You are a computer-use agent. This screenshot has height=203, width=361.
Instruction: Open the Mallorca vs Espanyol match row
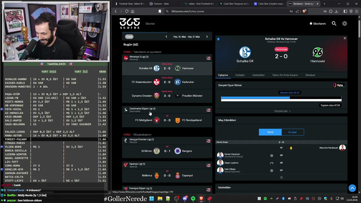(167, 175)
